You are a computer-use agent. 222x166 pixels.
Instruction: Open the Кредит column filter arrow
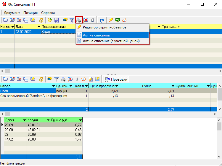click(48, 120)
